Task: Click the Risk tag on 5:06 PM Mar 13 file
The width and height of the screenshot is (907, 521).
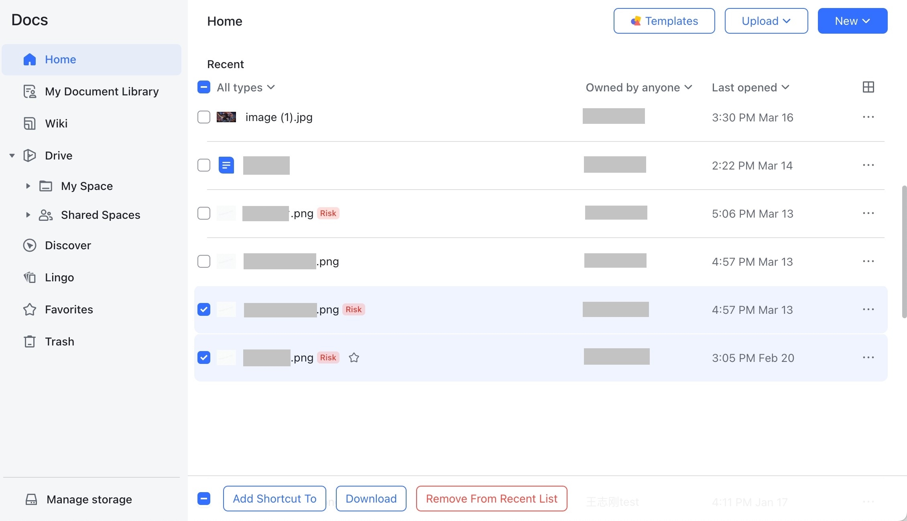Action: pyautogui.click(x=328, y=213)
